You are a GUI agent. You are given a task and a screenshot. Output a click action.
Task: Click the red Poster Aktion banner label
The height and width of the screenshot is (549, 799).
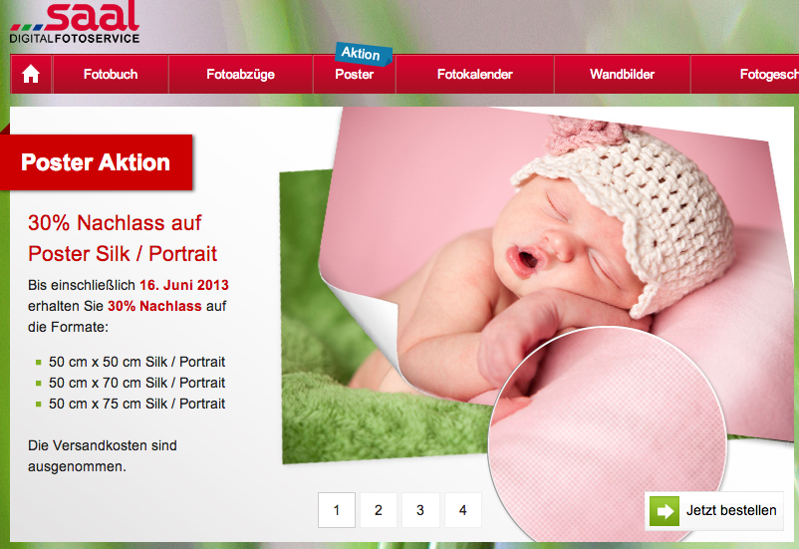[x=96, y=162]
